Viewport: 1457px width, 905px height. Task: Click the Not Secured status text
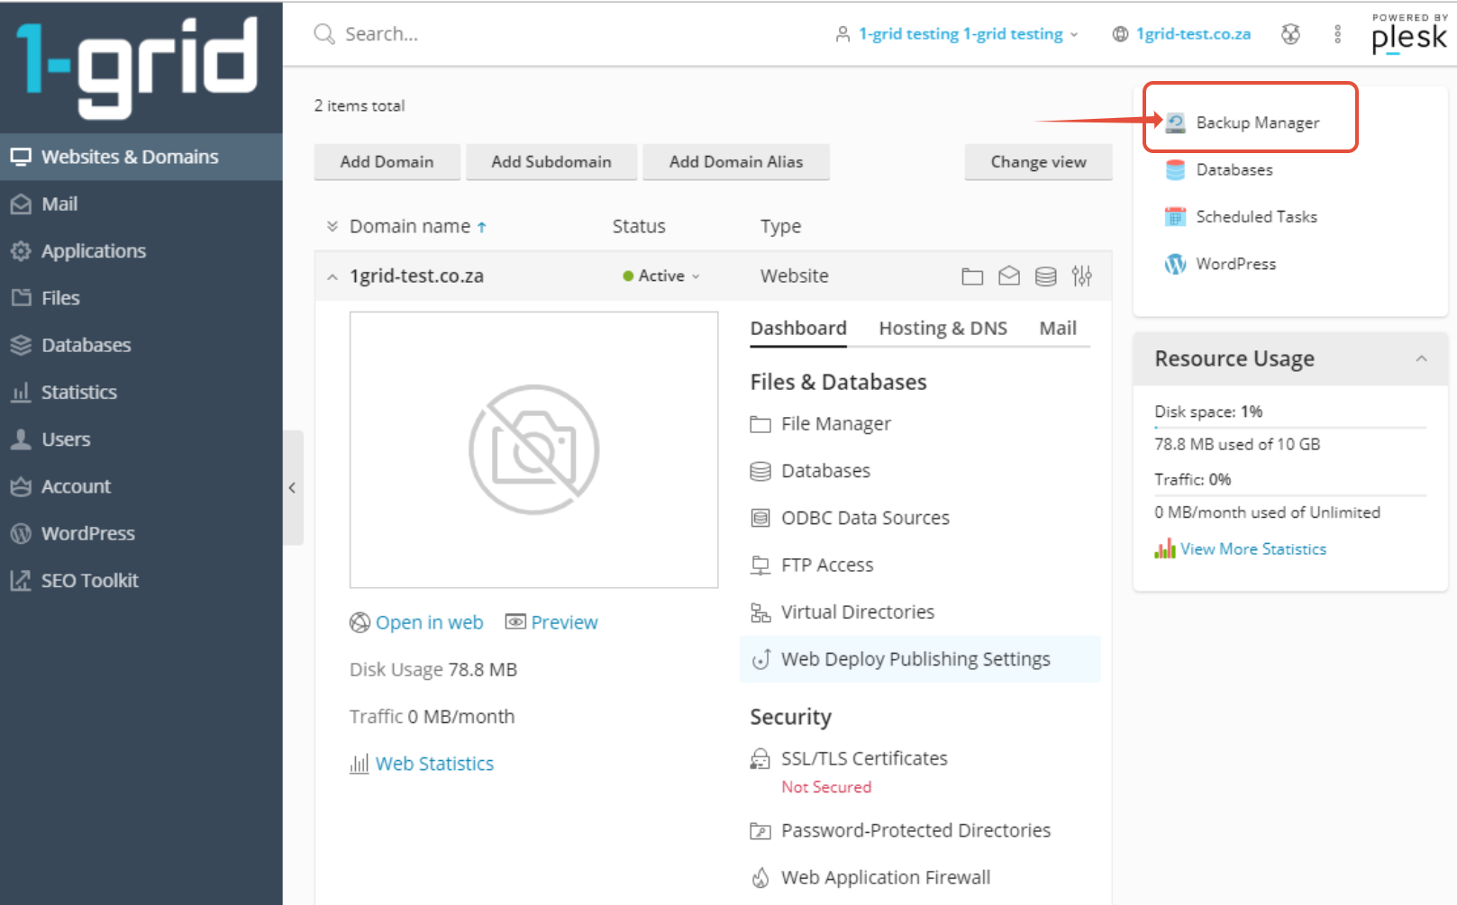coord(826,787)
